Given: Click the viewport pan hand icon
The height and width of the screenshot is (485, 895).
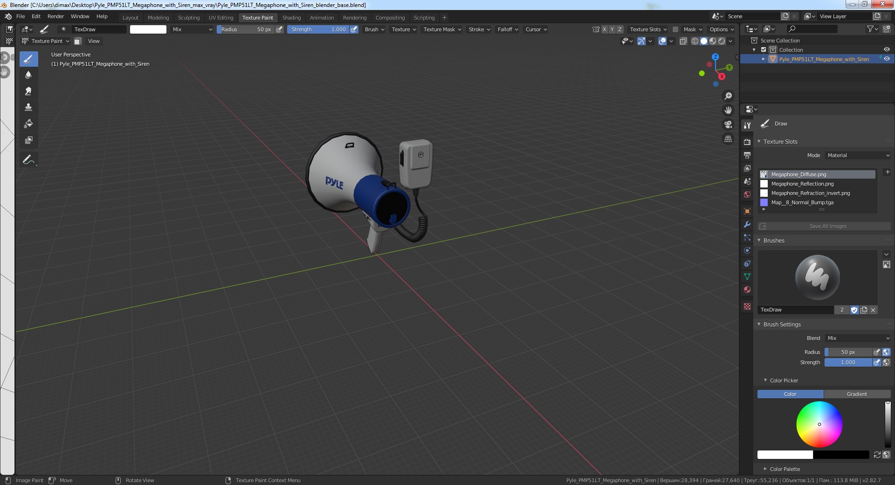Looking at the screenshot, I should (x=728, y=110).
